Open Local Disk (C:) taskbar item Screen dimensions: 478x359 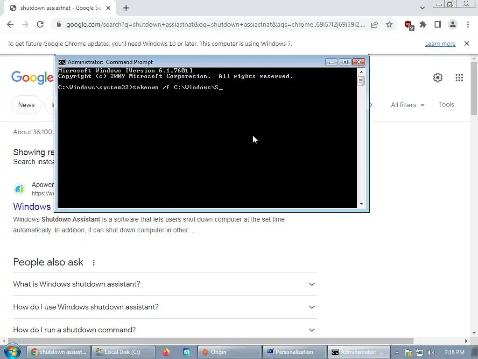tap(123, 352)
